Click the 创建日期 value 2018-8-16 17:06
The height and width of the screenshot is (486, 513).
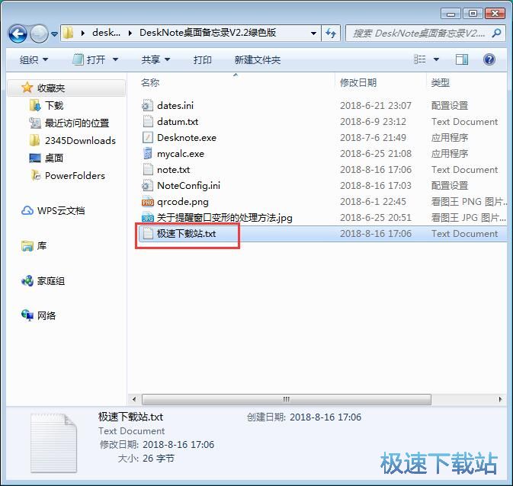(325, 417)
